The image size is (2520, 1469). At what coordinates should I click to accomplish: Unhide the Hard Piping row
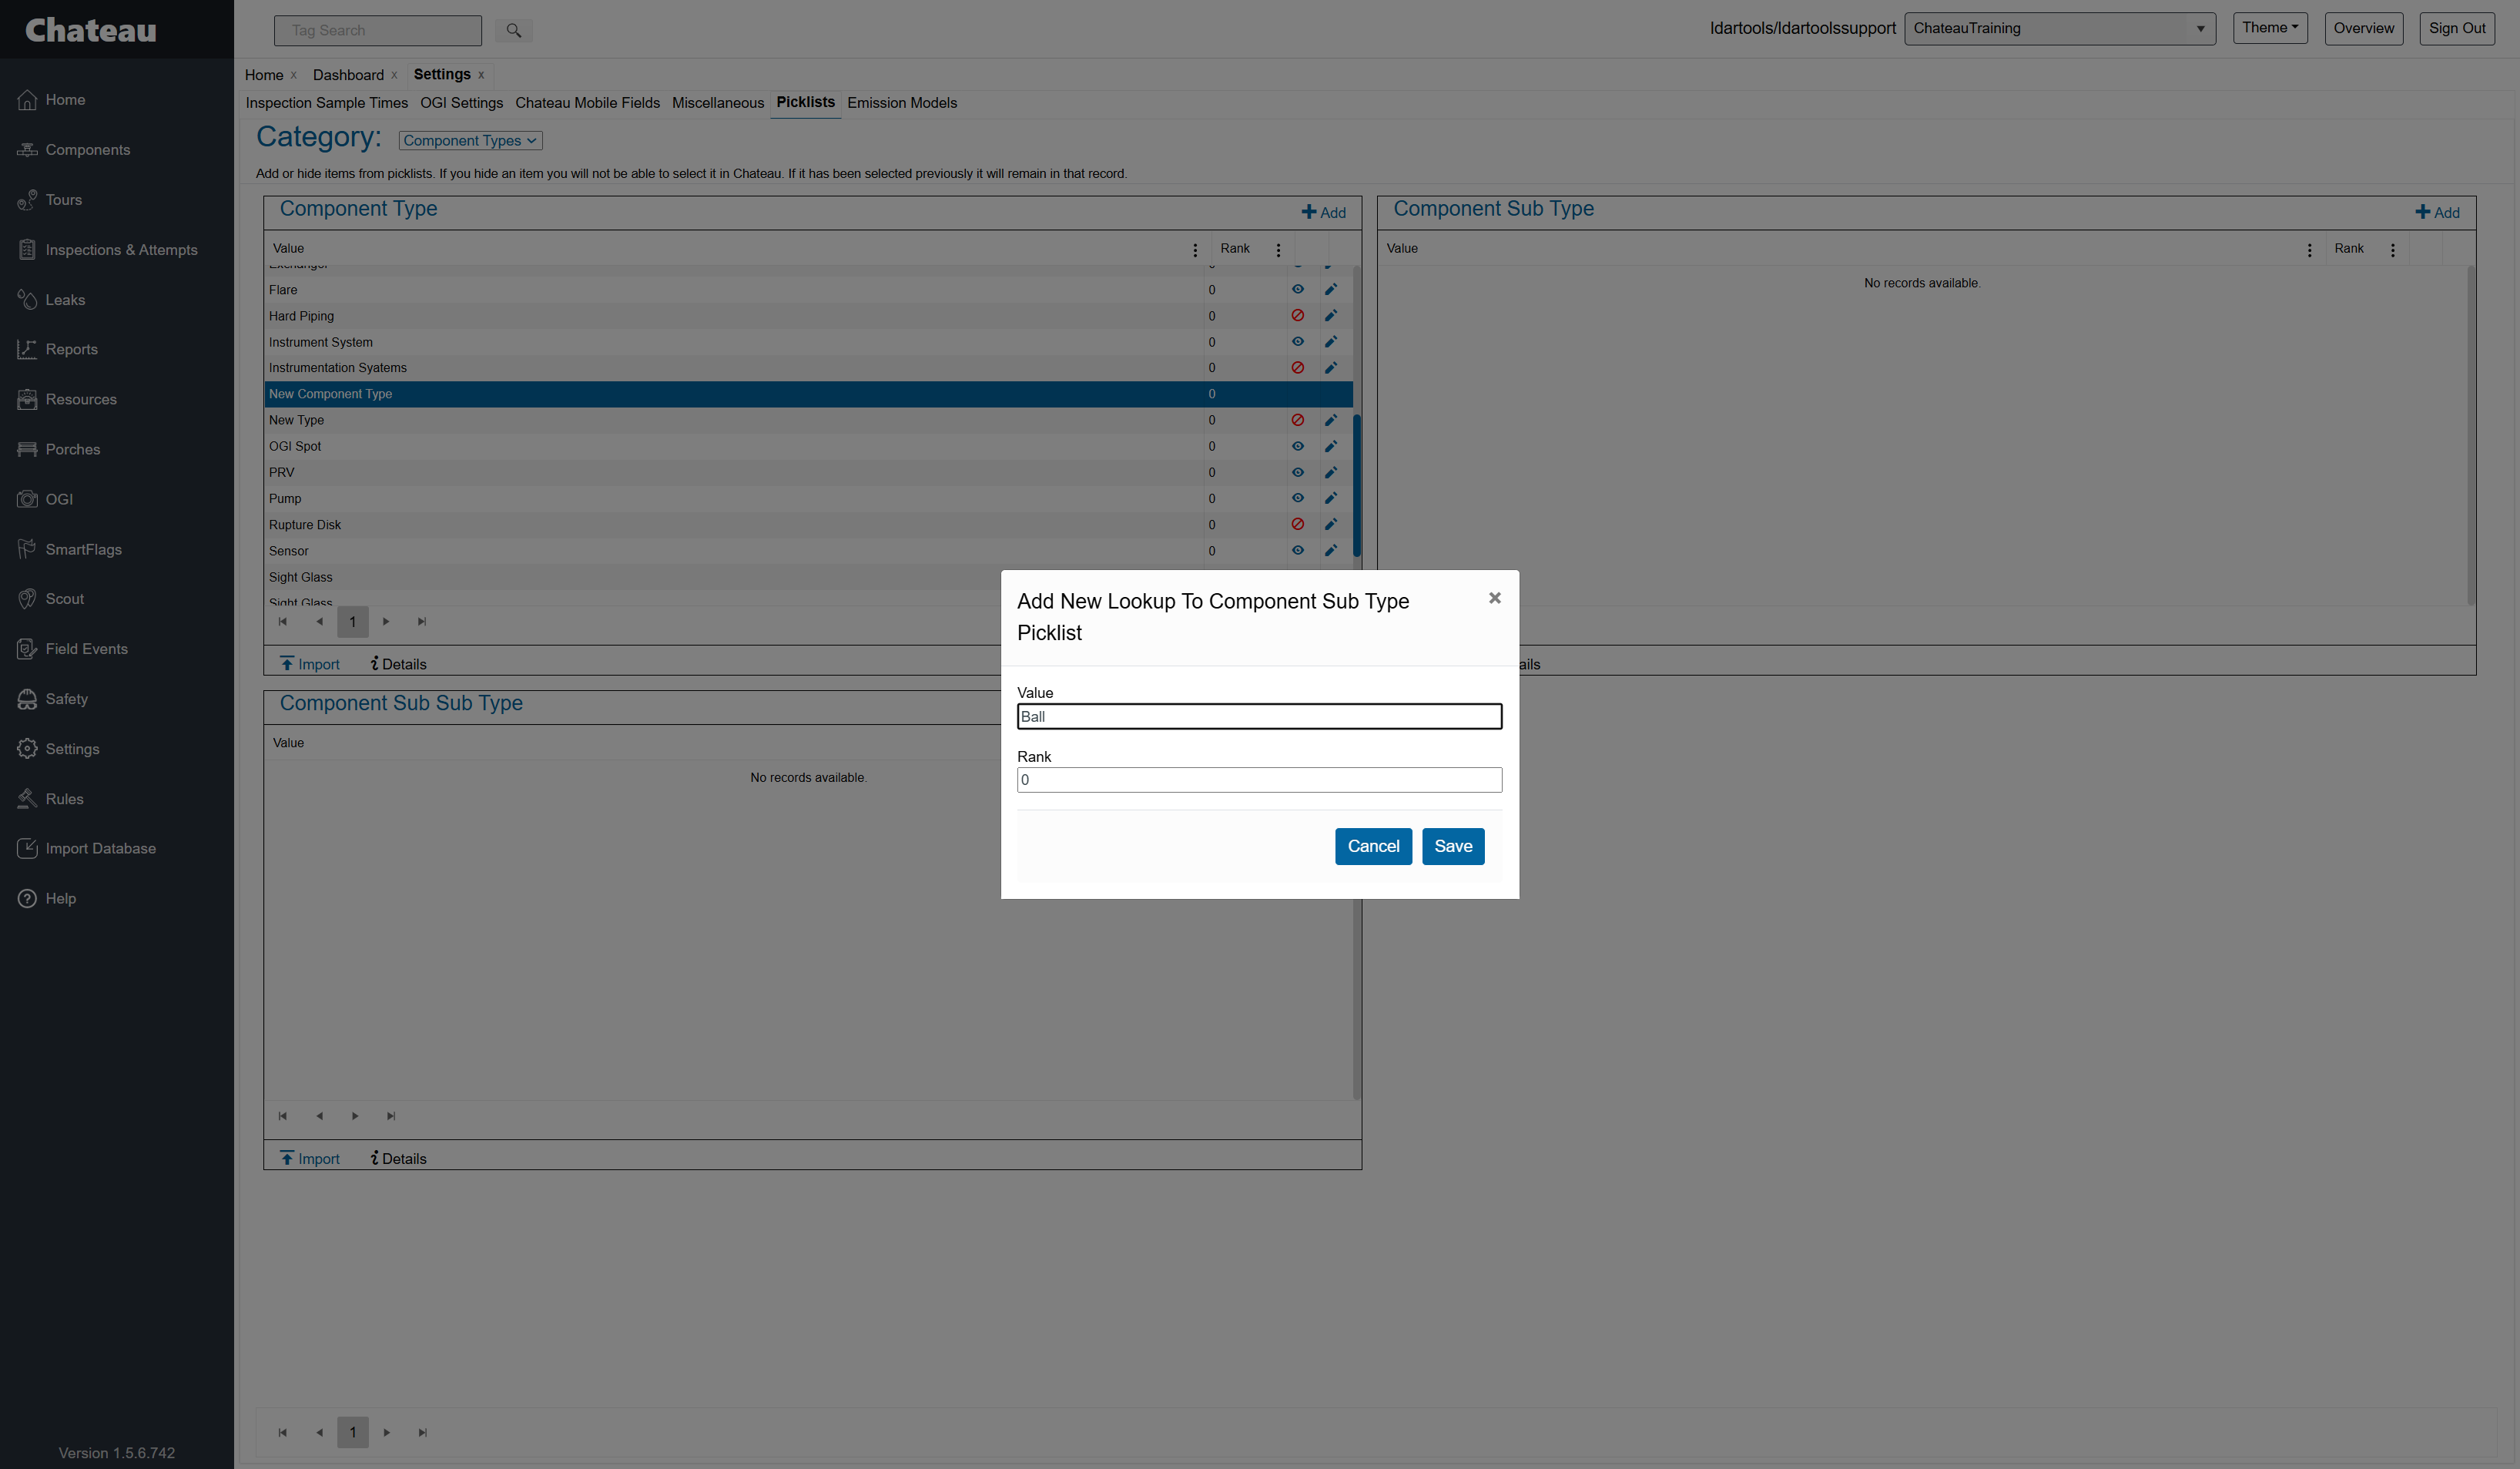pos(1297,315)
